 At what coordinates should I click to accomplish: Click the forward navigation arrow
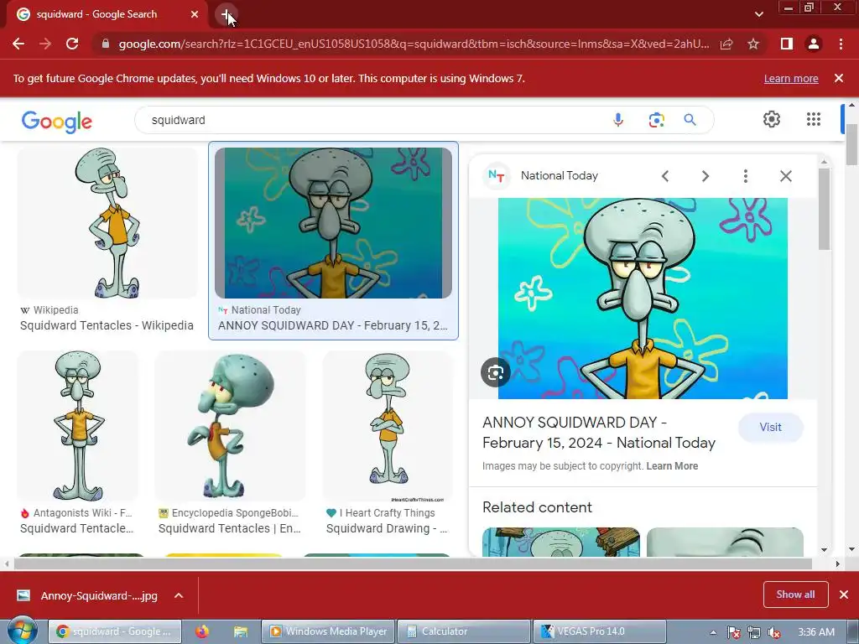[x=45, y=44]
